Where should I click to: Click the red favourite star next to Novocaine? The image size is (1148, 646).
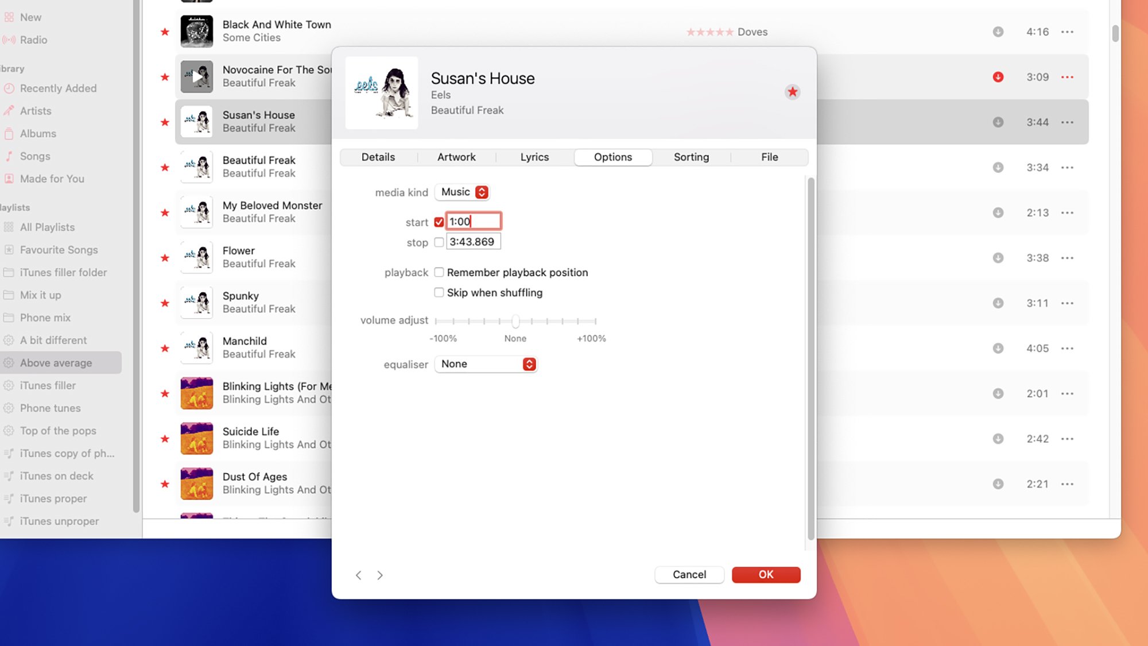(x=163, y=76)
